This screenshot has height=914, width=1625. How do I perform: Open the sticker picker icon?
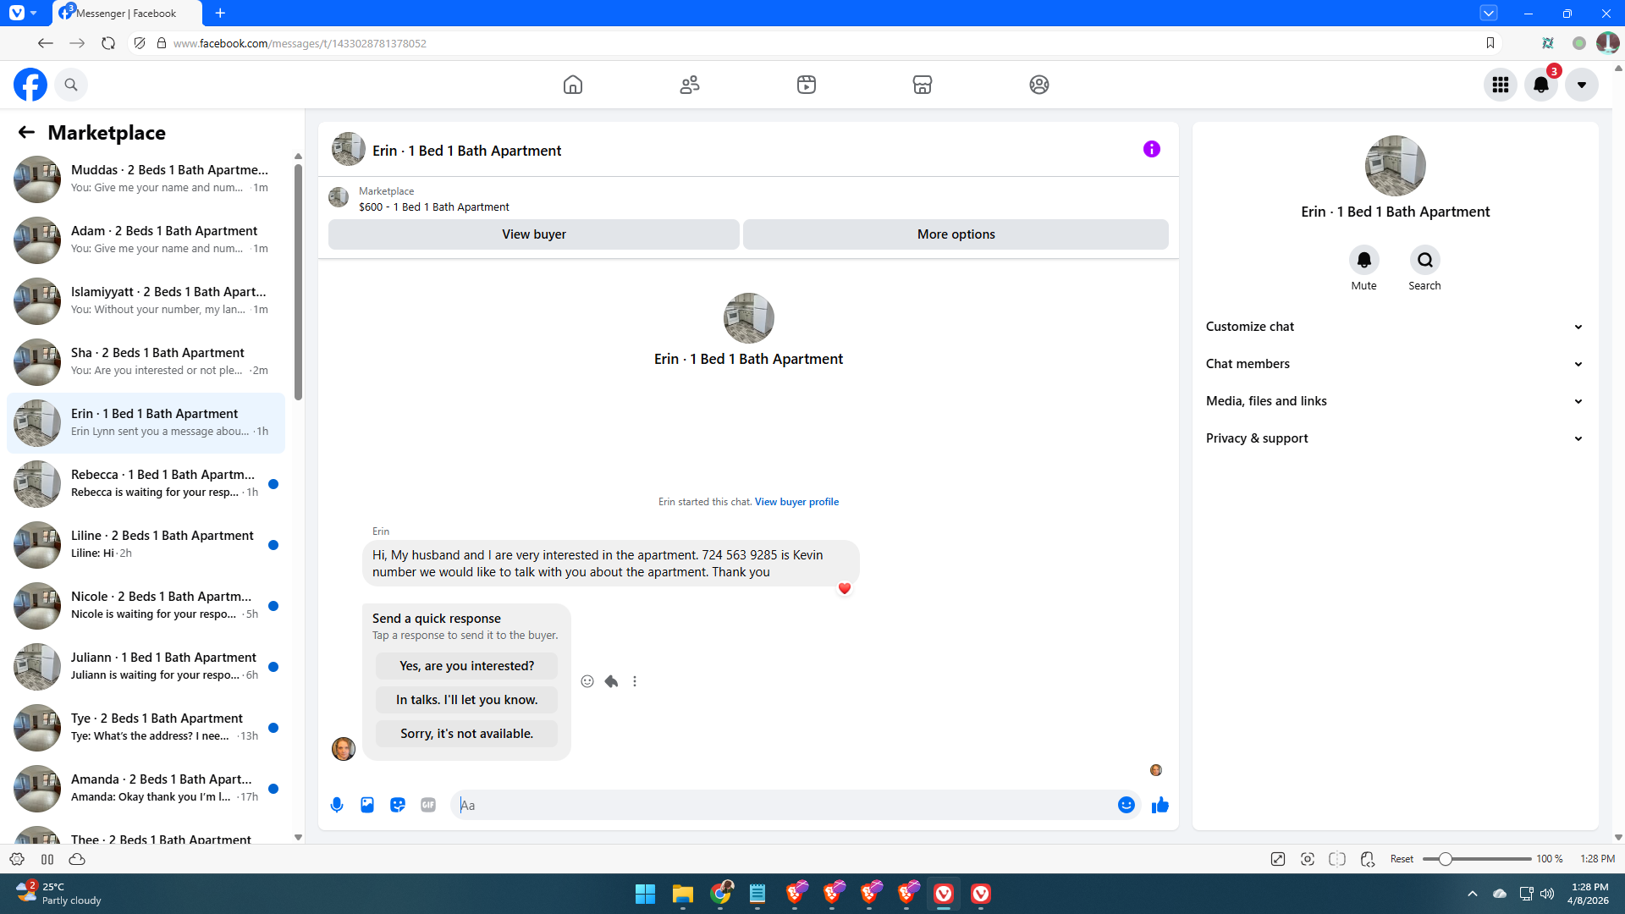[398, 805]
